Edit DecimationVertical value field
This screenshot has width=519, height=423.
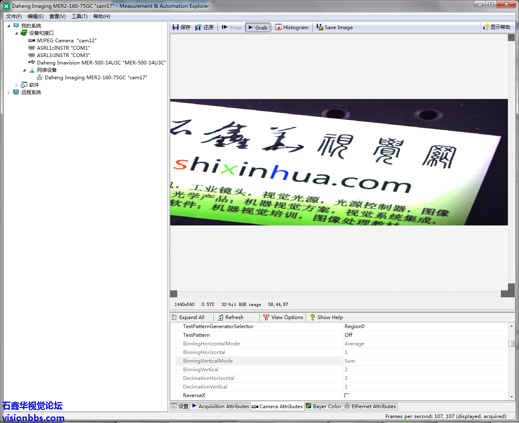pos(425,387)
